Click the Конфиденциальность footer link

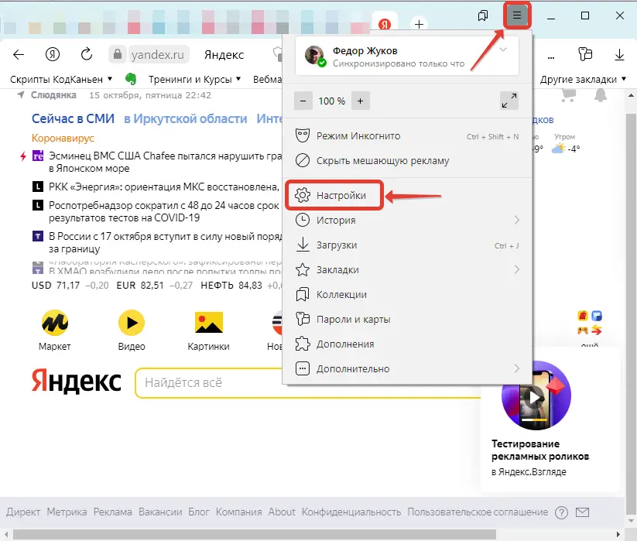351,512
